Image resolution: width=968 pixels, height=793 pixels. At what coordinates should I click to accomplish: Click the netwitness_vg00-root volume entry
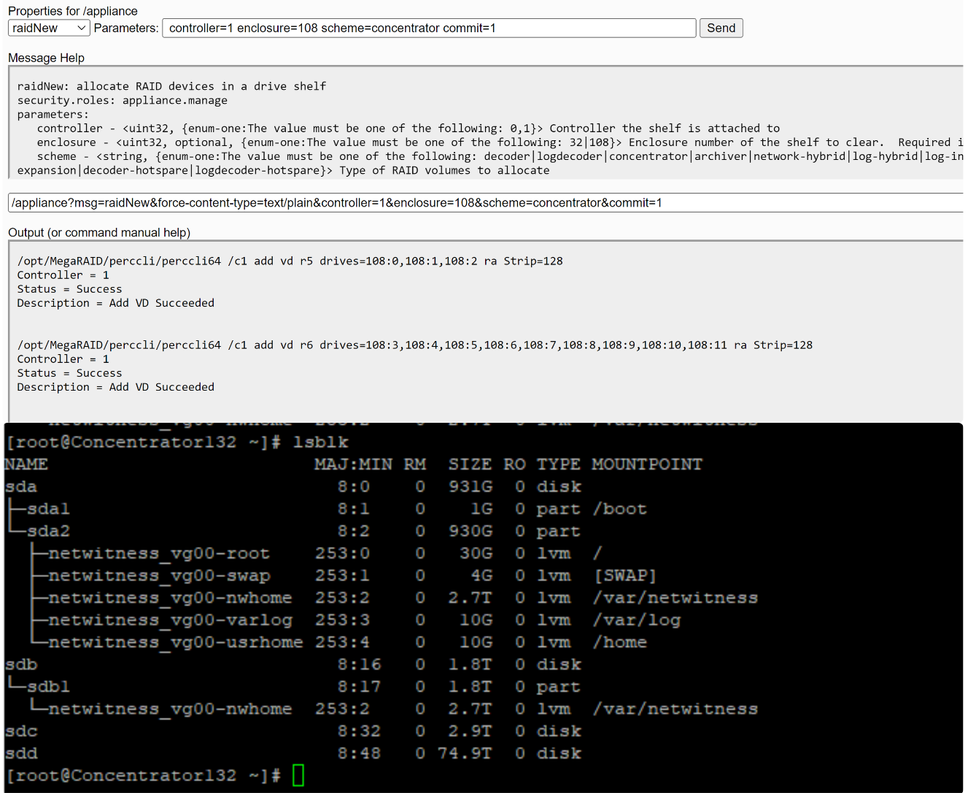[158, 553]
